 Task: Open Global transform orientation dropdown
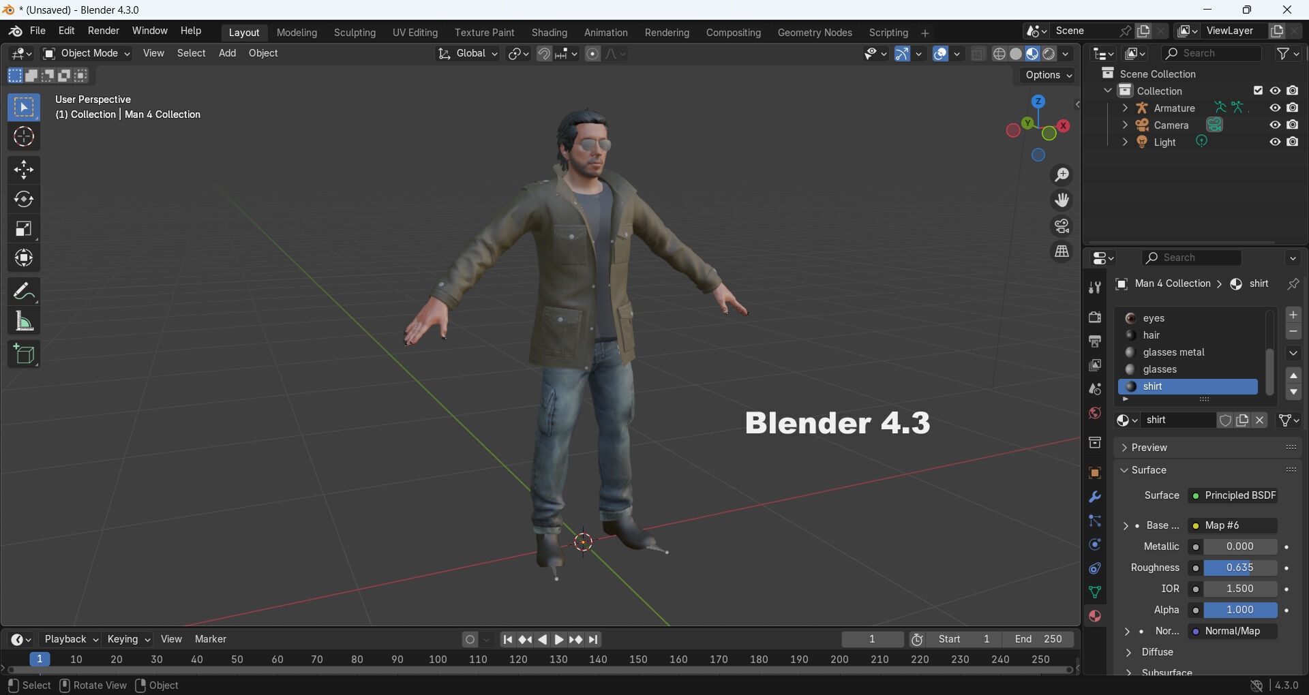[468, 54]
